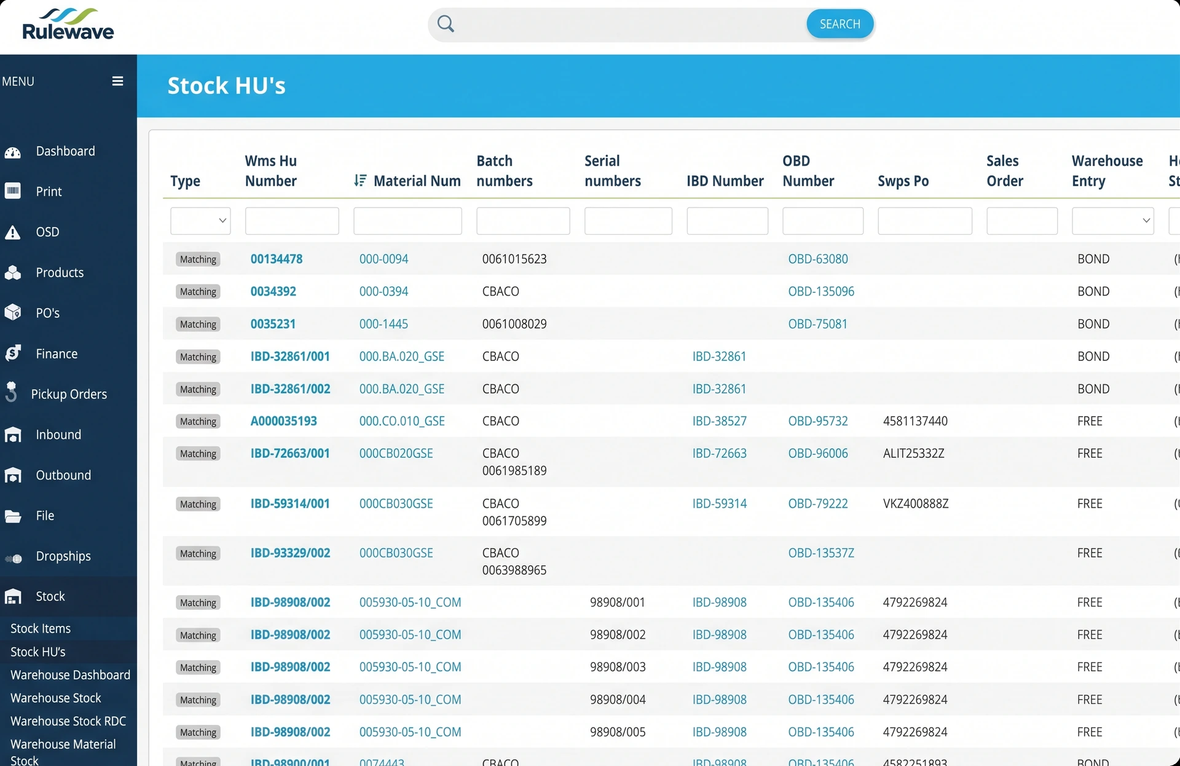1180x766 pixels.
Task: Open outbound link OBD-63080
Action: coord(818,259)
